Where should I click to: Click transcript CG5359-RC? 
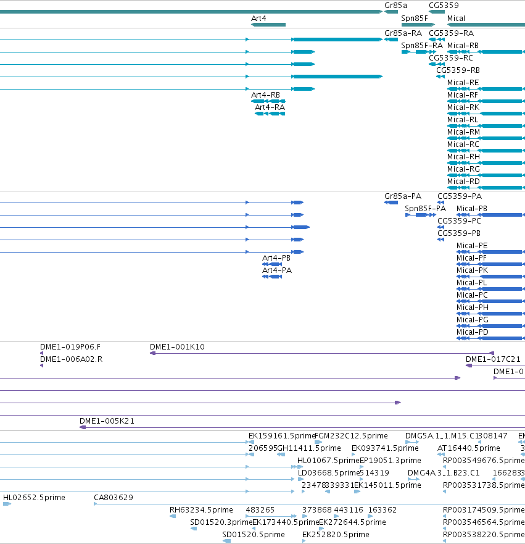(x=437, y=64)
